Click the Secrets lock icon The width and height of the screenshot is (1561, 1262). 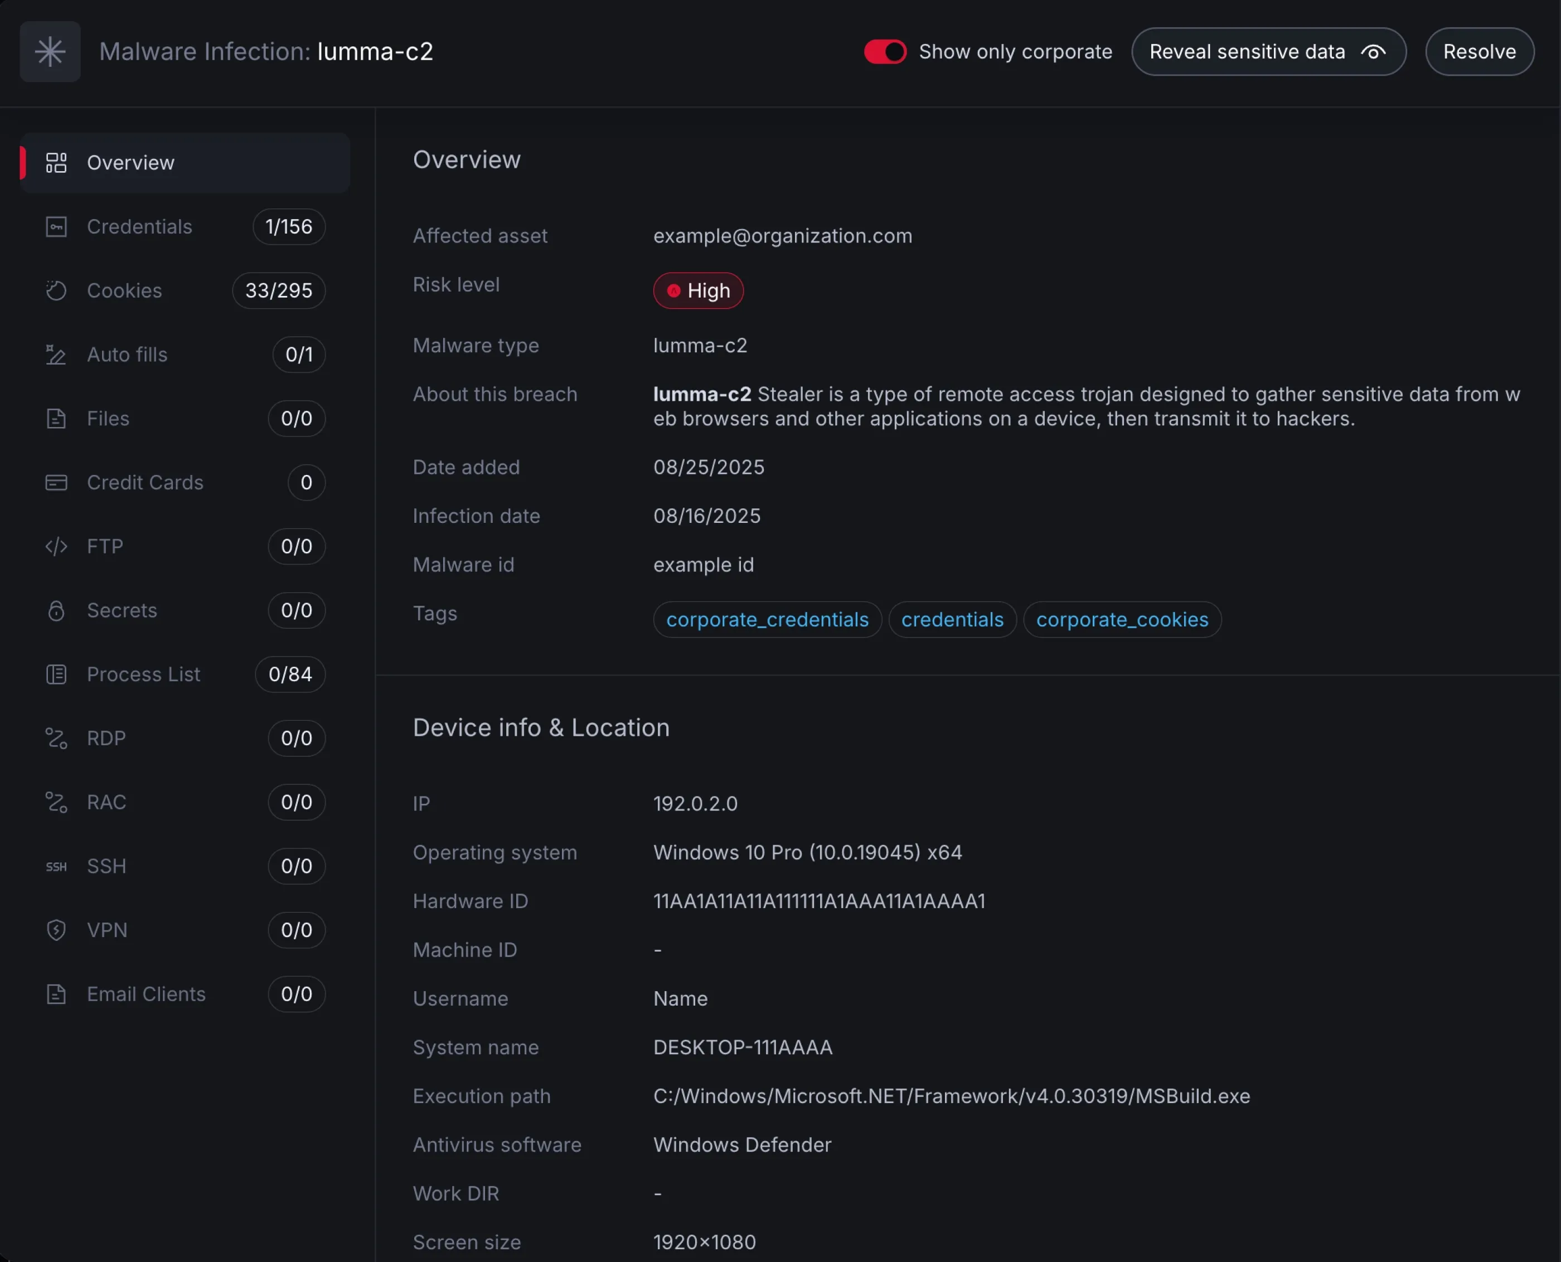click(56, 610)
